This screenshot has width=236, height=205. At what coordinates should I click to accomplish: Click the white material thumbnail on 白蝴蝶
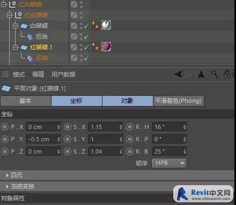(x=106, y=25)
